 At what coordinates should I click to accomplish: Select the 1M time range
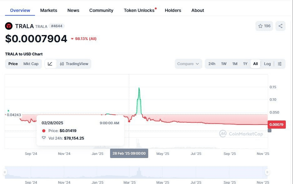(235, 64)
